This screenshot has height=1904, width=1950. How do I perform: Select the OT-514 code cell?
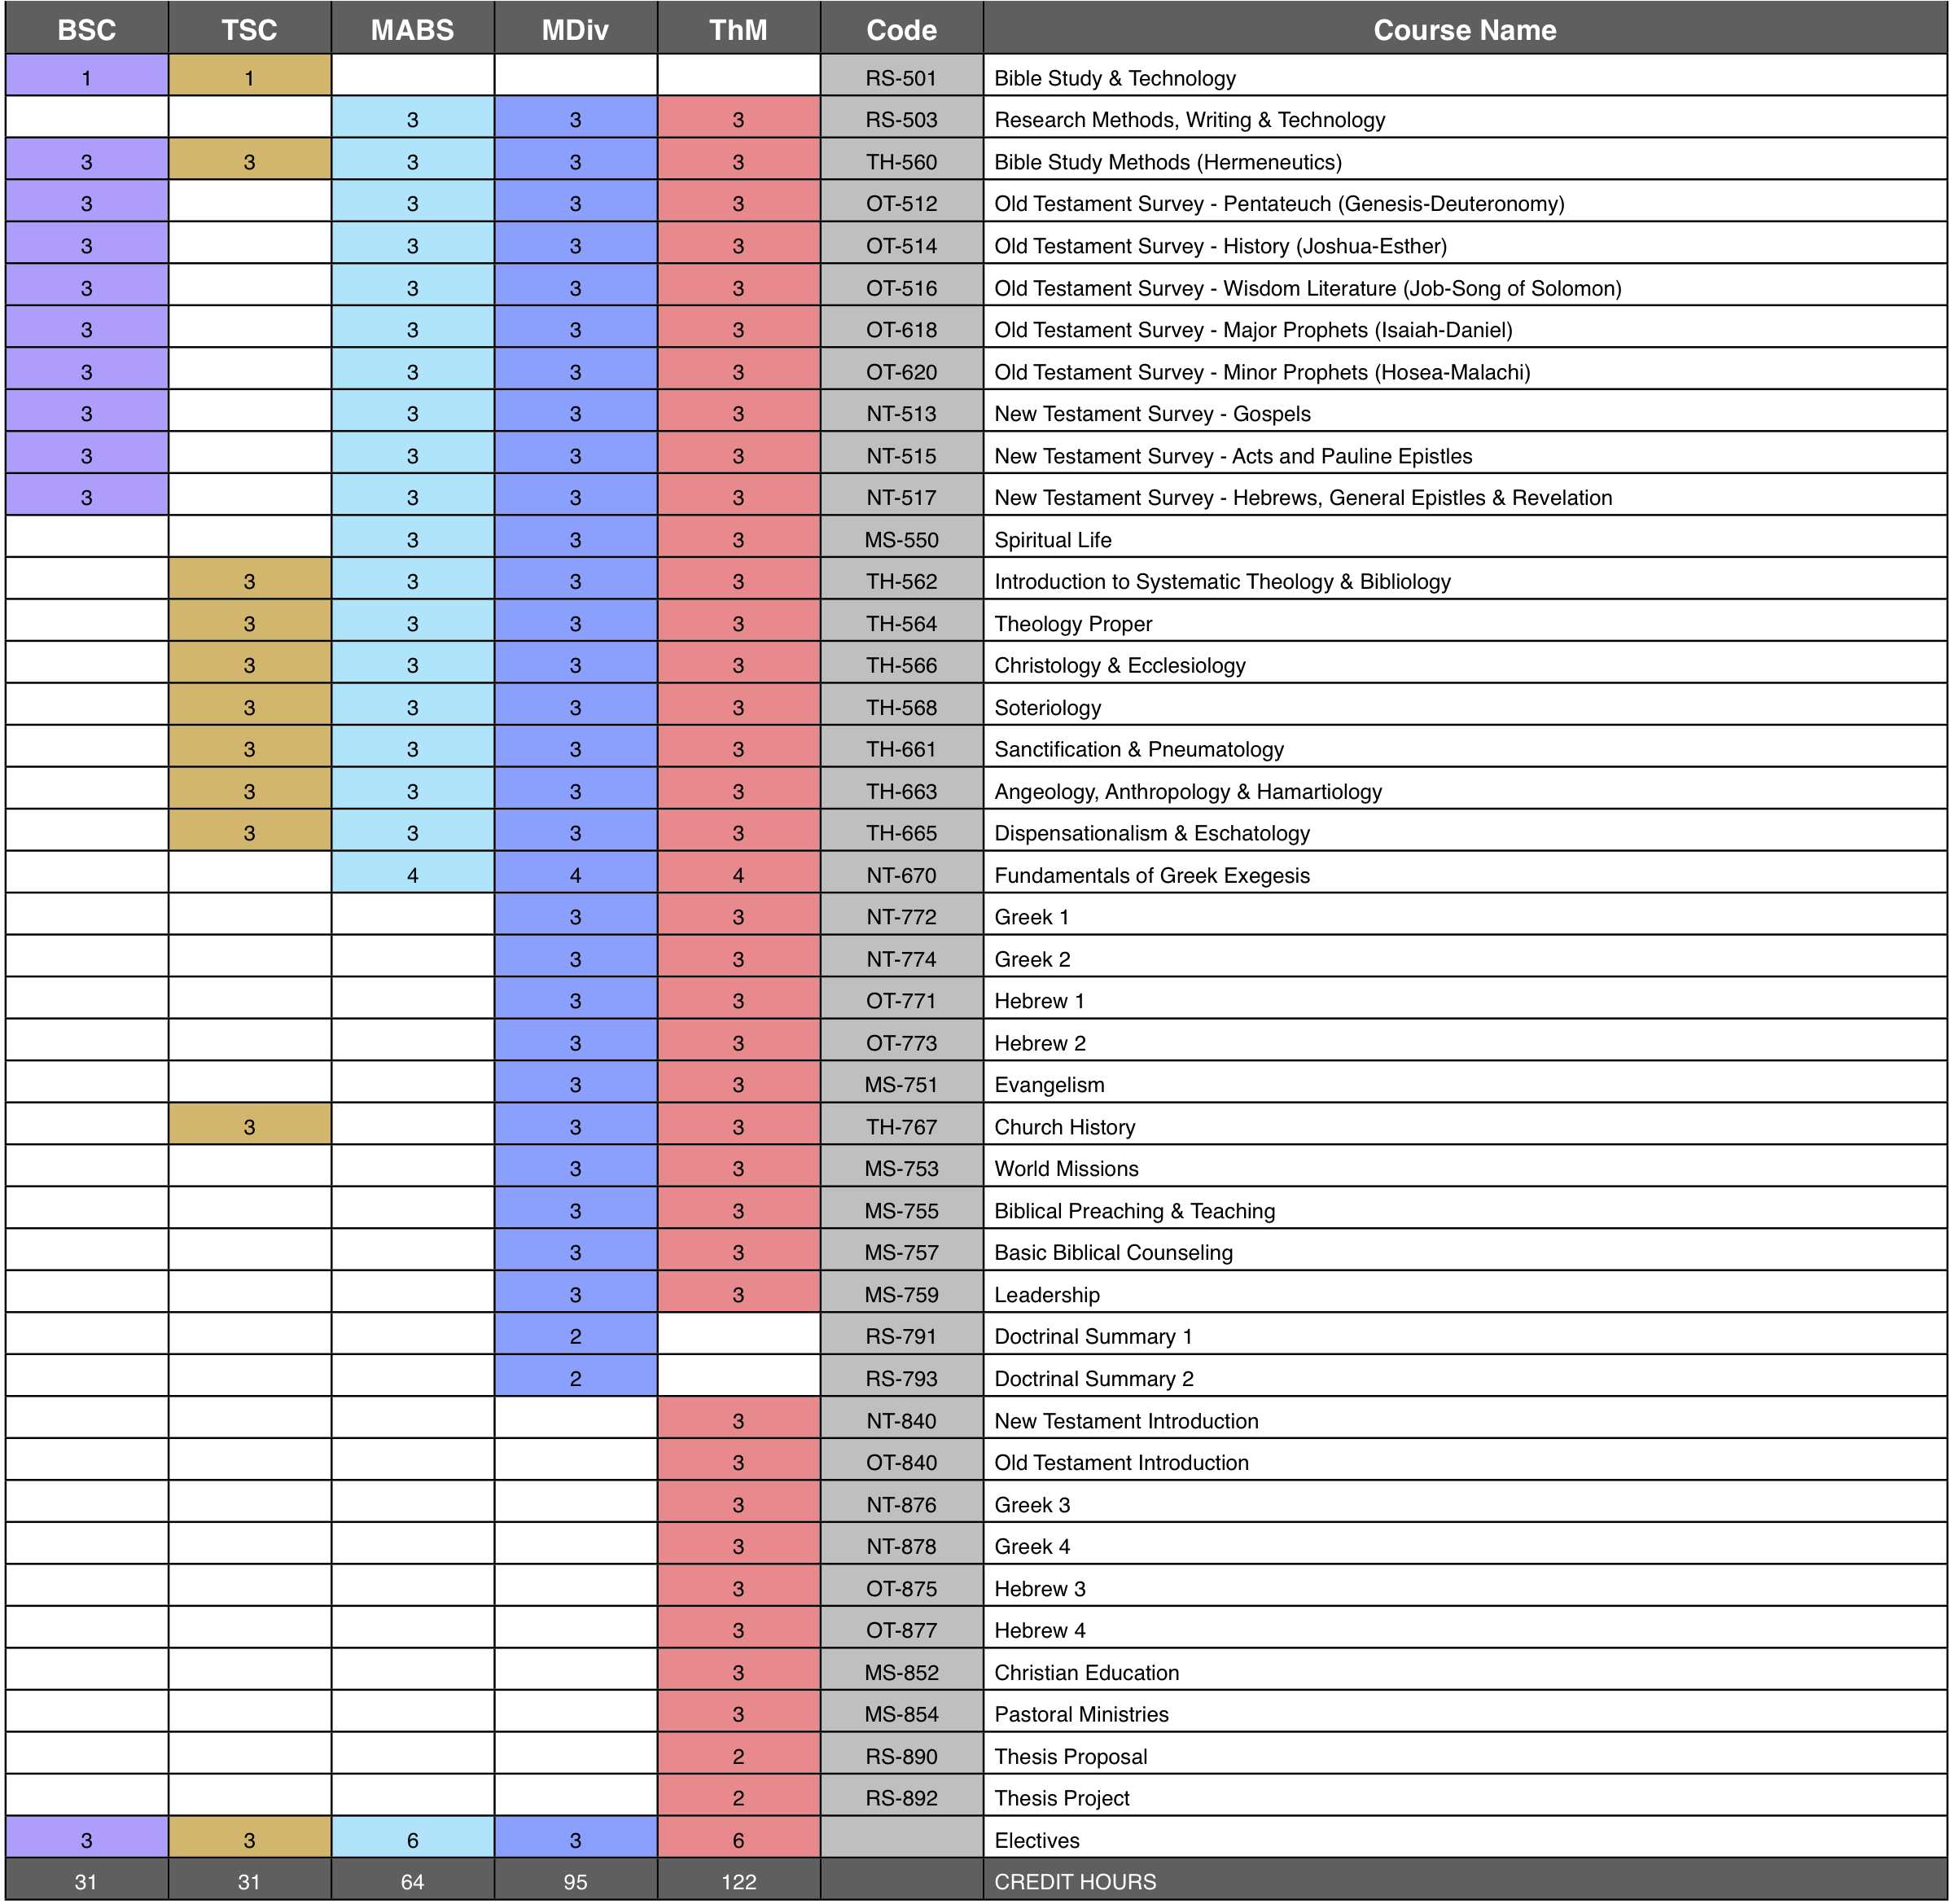[x=902, y=246]
